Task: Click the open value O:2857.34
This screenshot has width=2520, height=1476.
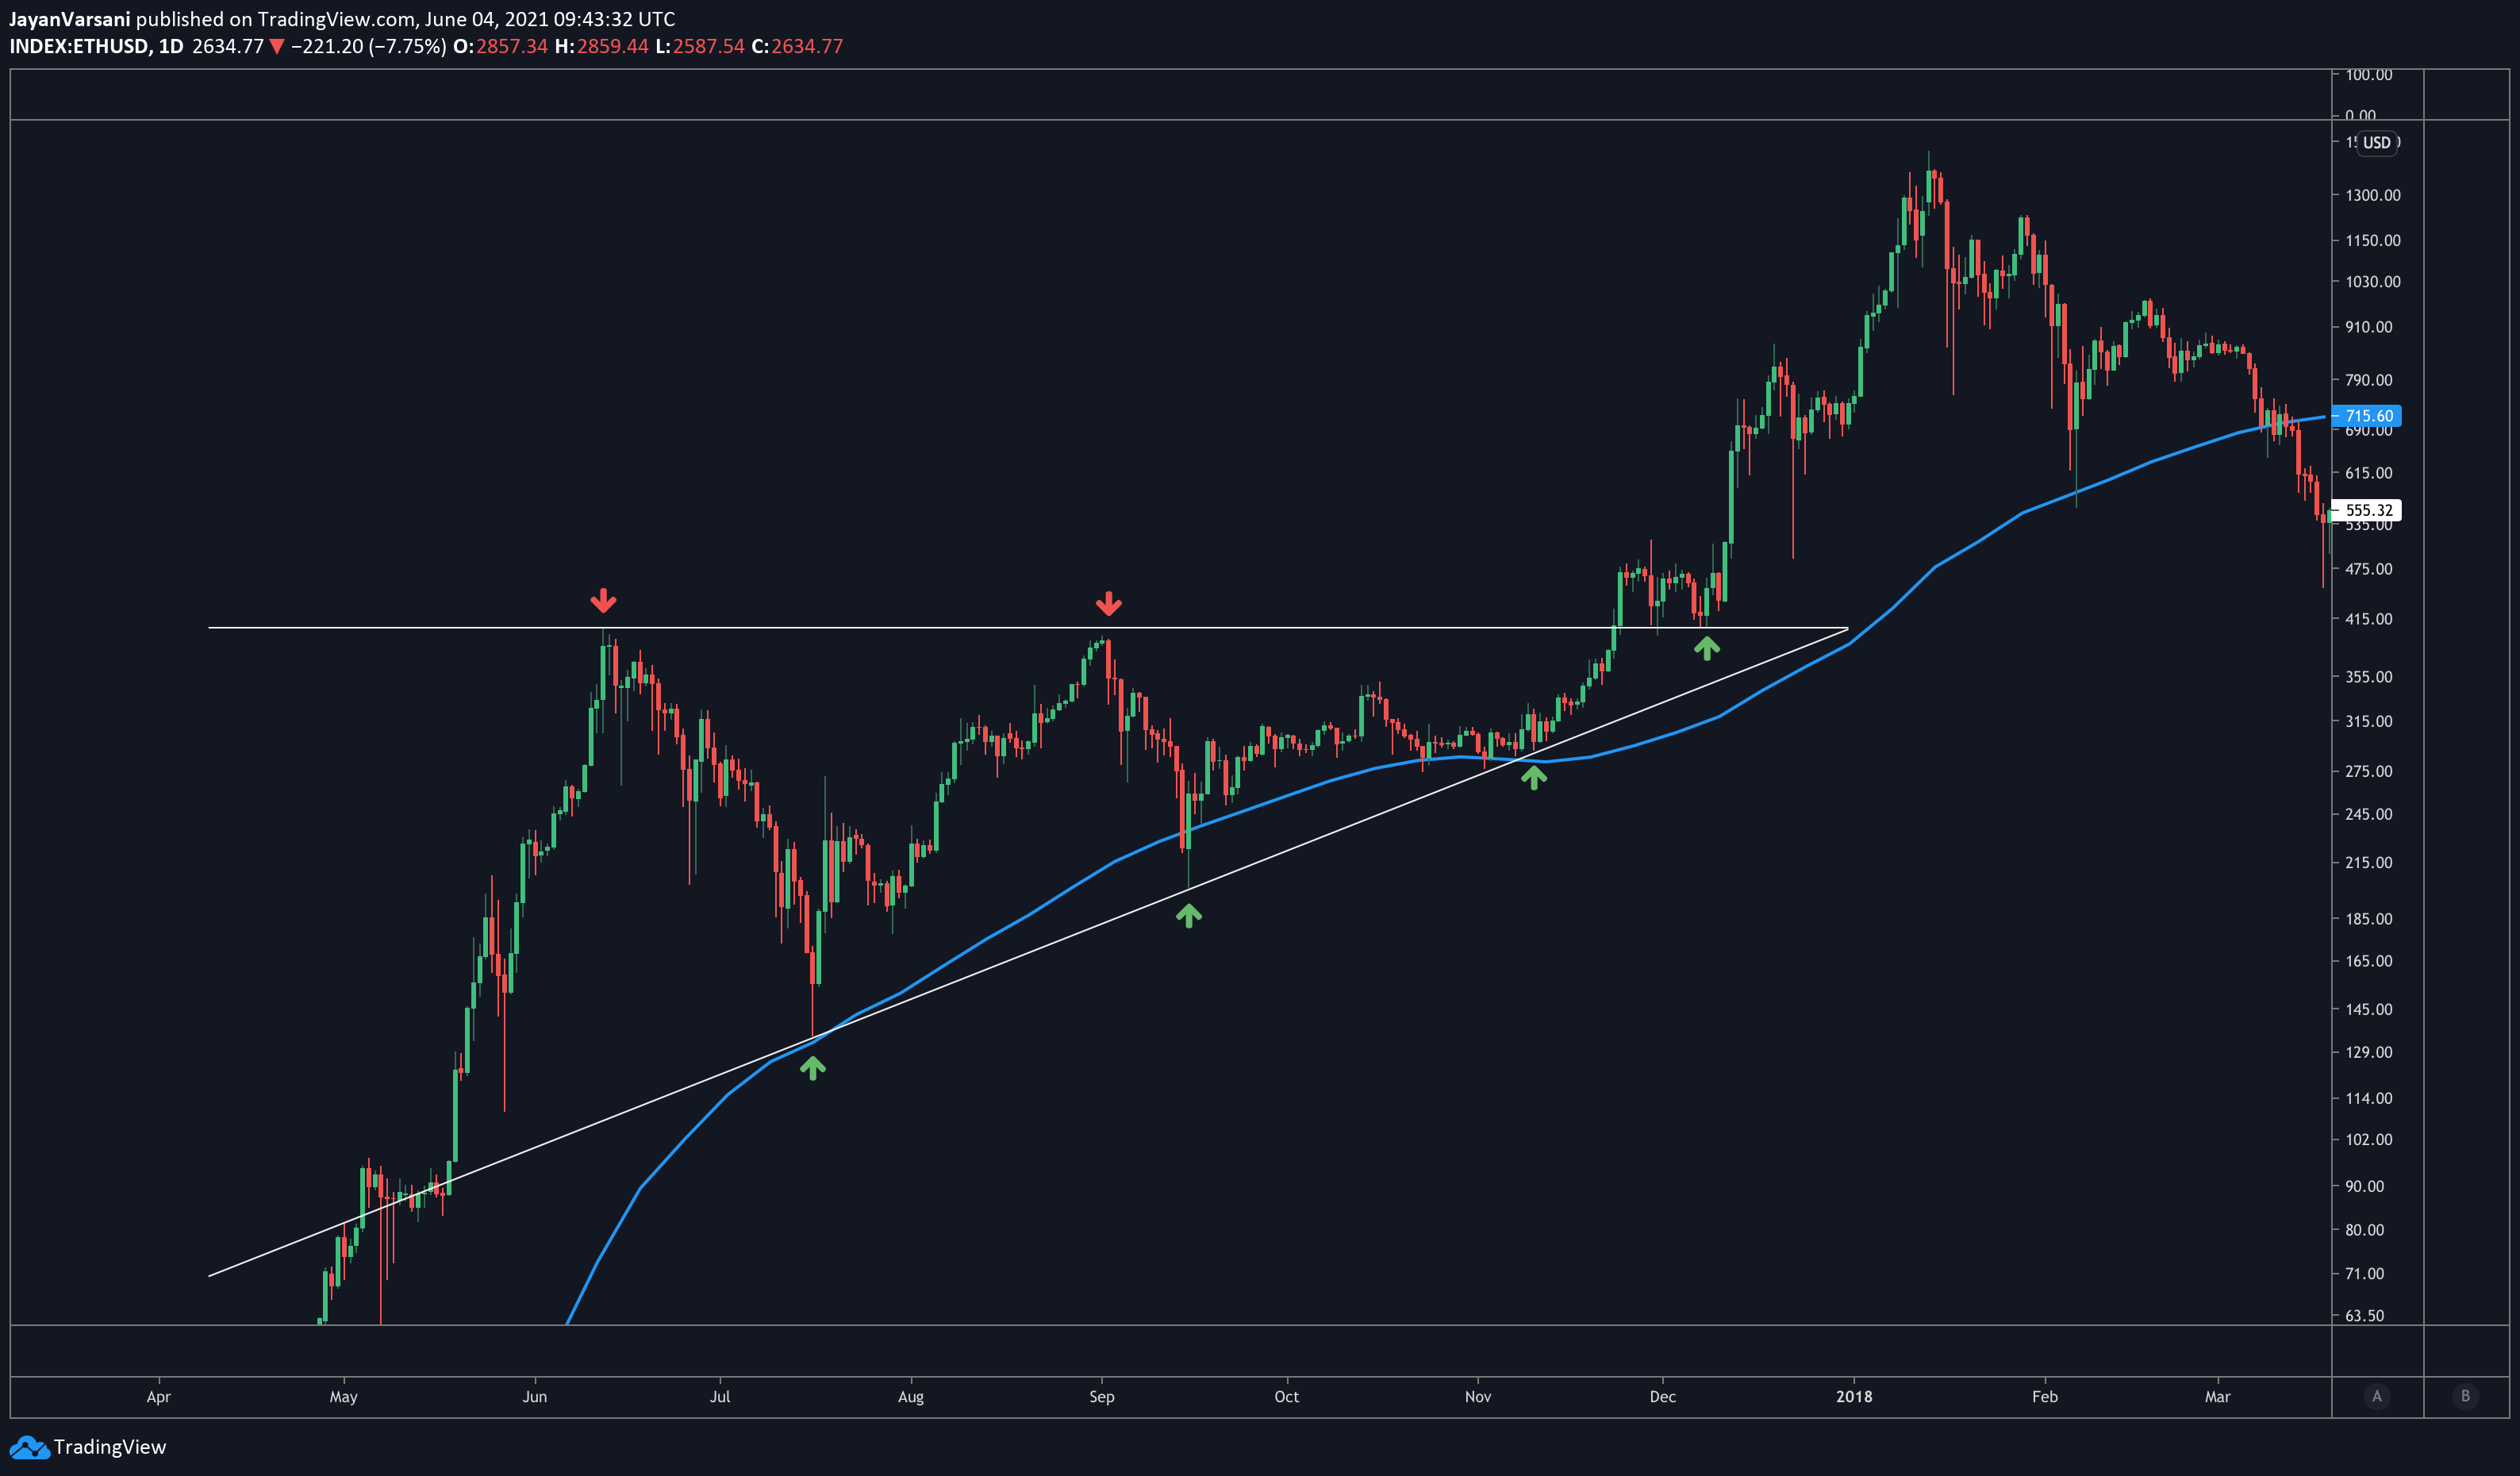Action: tap(500, 46)
